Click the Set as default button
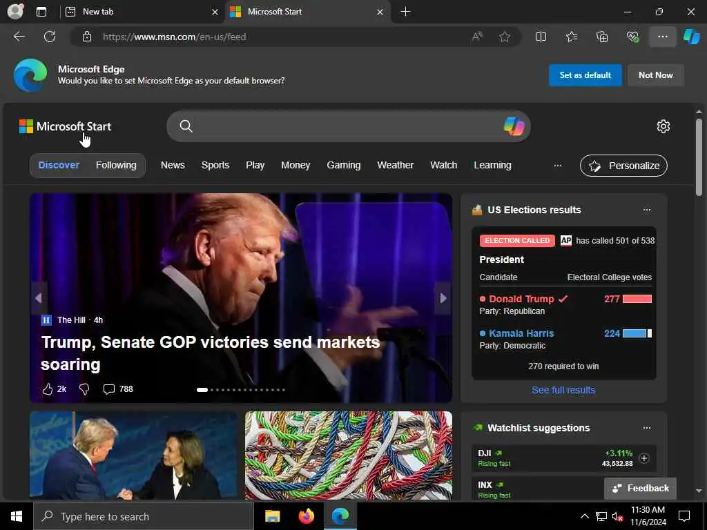 coord(585,75)
